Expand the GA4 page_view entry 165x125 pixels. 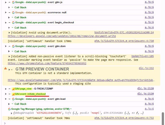click(6, 89)
